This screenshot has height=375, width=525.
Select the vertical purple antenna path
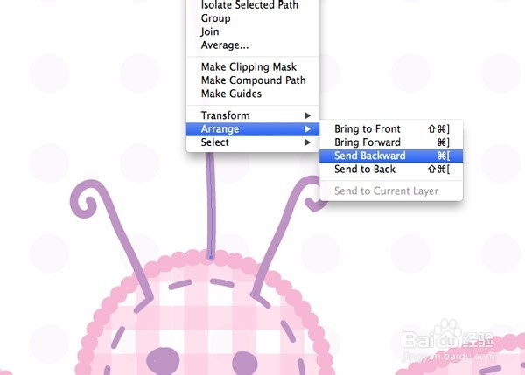pos(211,207)
